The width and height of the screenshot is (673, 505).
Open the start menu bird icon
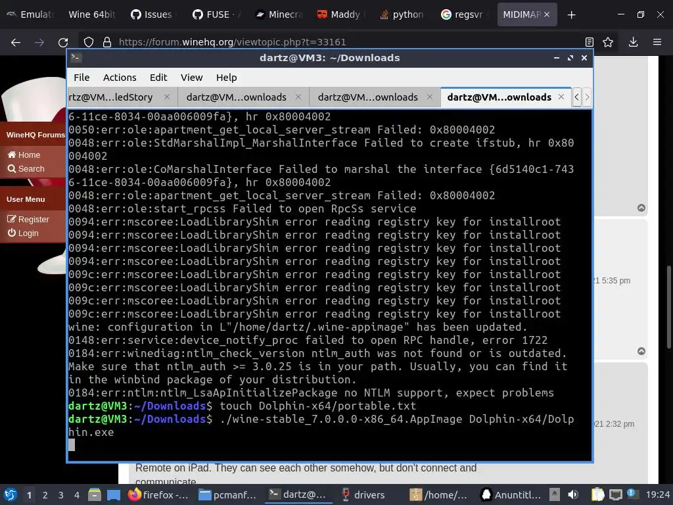click(x=10, y=494)
